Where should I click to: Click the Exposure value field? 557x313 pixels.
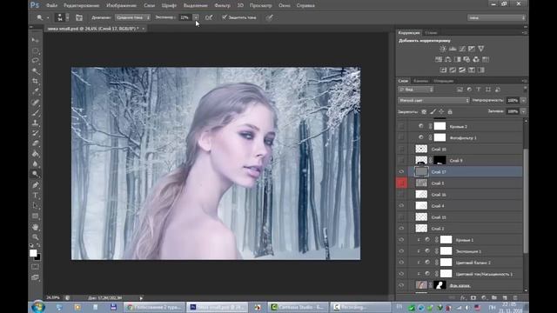pos(185,17)
